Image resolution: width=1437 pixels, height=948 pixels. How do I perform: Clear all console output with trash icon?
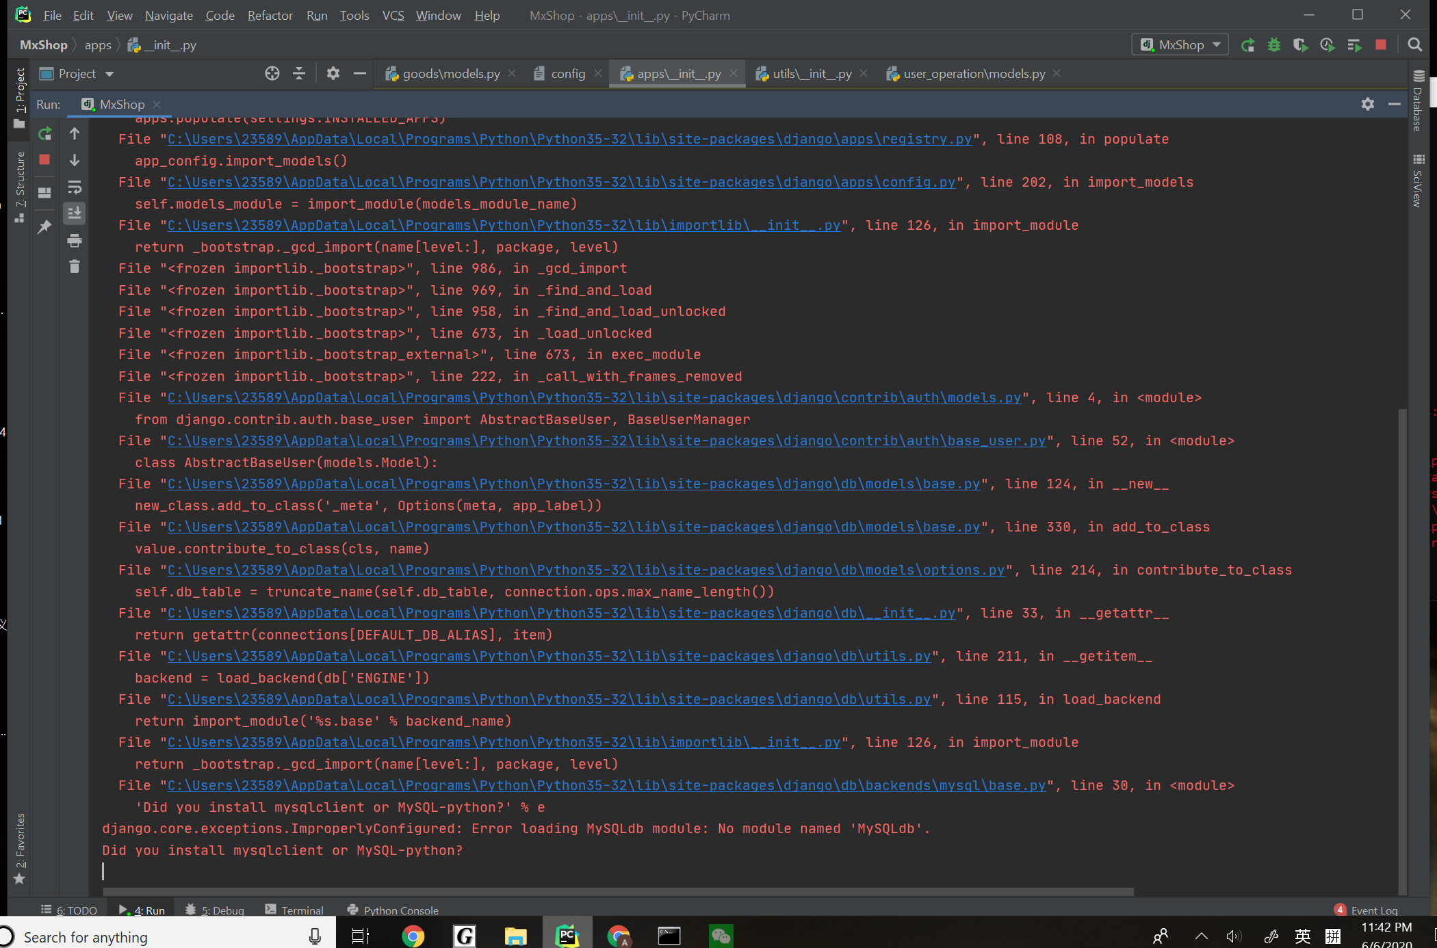tap(75, 266)
